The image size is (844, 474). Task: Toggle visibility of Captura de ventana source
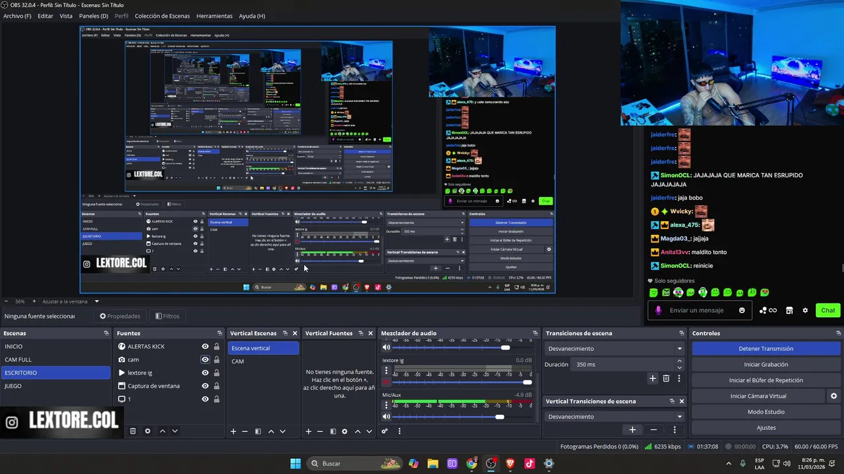pos(205,386)
